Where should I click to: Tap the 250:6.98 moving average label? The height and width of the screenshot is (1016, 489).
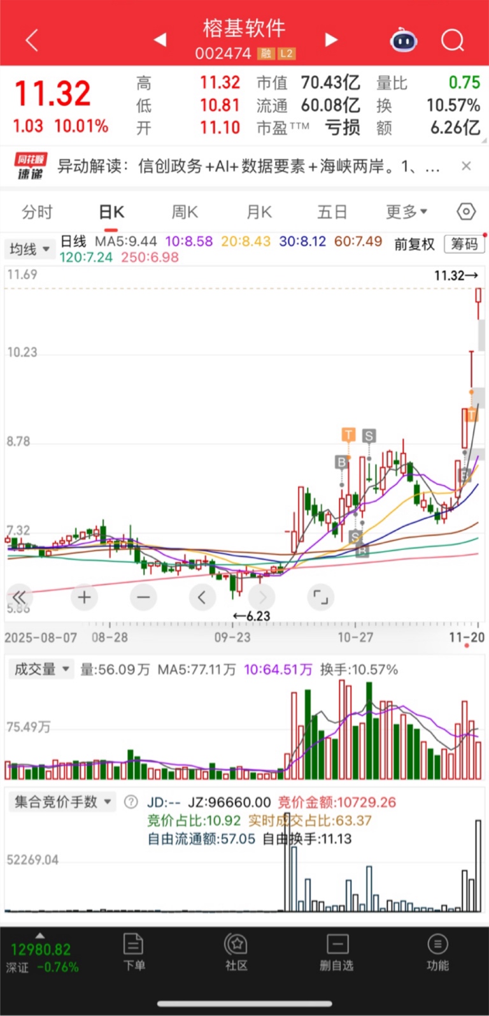point(150,258)
